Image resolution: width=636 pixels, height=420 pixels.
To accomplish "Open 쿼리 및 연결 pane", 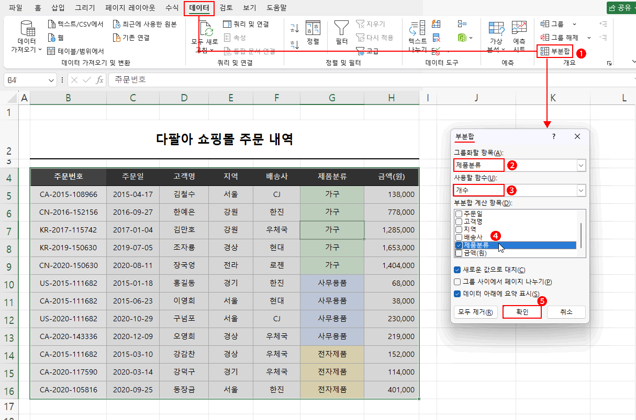I will [245, 24].
